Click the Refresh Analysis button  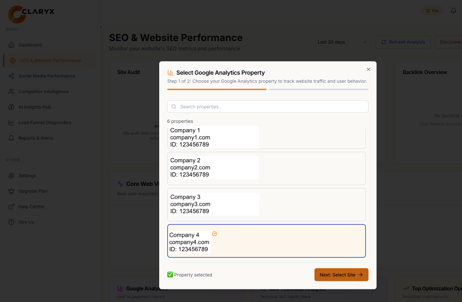pyautogui.click(x=403, y=42)
